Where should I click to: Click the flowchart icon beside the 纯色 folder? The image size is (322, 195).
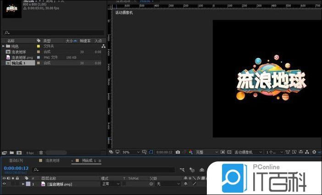pyautogui.click(x=104, y=46)
